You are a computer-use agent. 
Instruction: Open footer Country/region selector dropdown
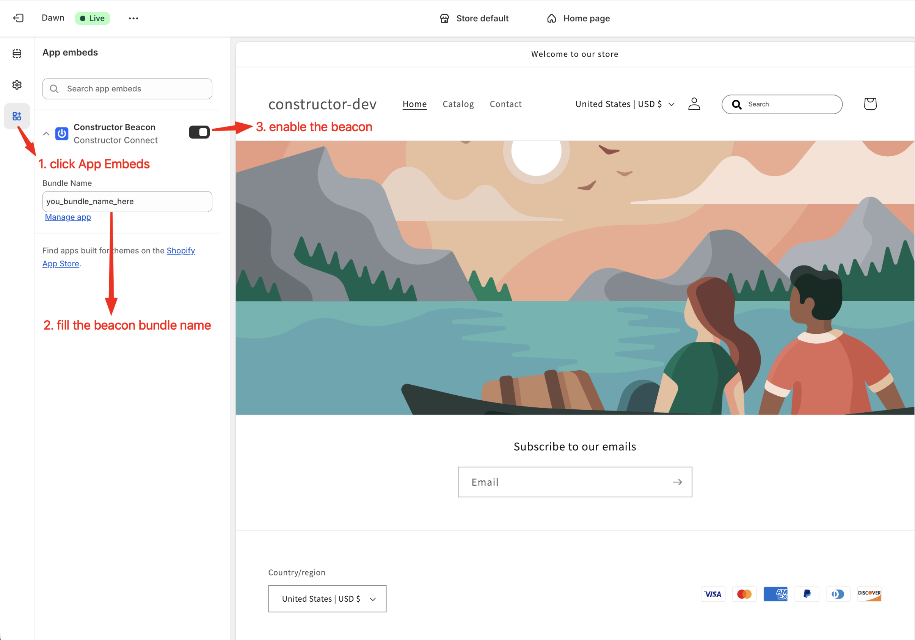[x=327, y=598]
